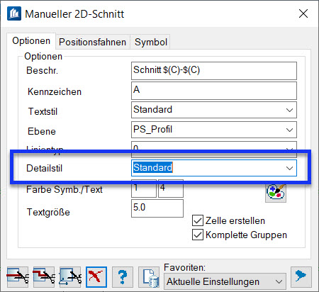The image size is (319, 292).
Task: Click the save settings to database icon
Action: 149,277
